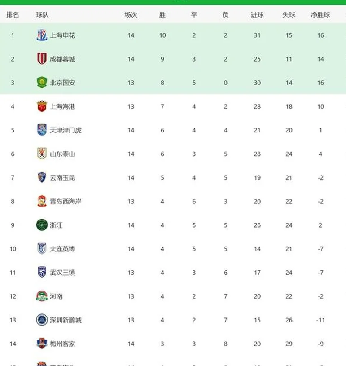Image resolution: width=346 pixels, height=366 pixels.
Task: Open the 大连英博 team name link
Action: click(62, 249)
